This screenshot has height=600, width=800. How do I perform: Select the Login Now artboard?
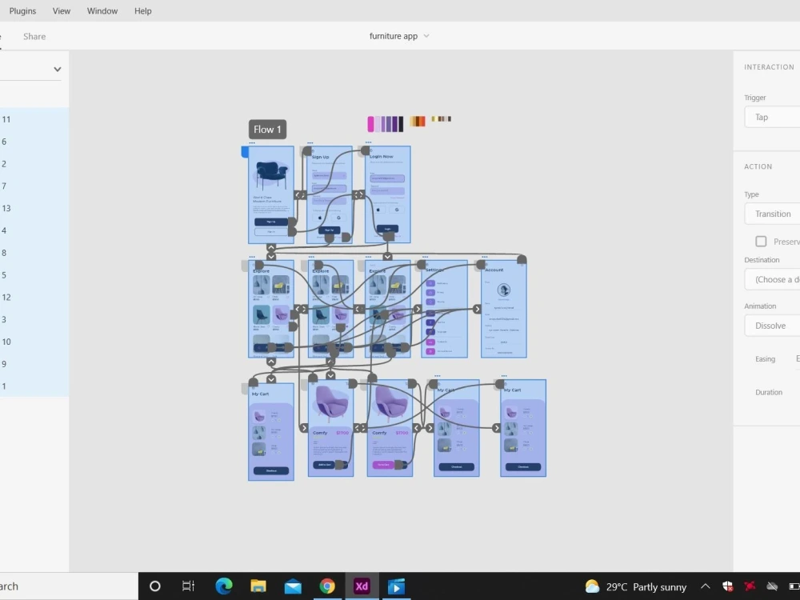point(388,195)
